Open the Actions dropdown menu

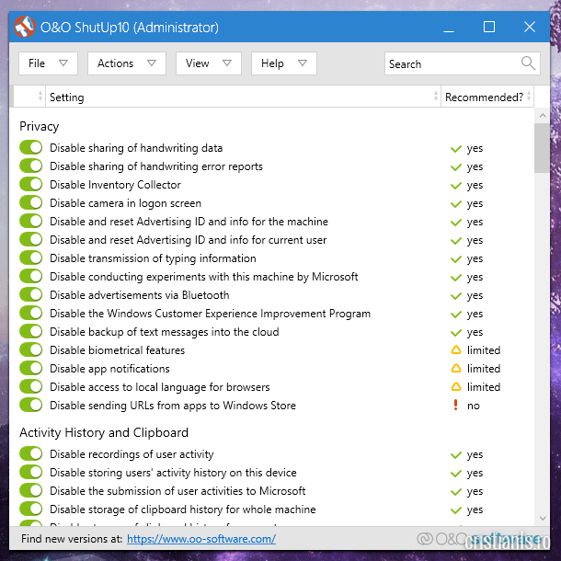tap(127, 63)
